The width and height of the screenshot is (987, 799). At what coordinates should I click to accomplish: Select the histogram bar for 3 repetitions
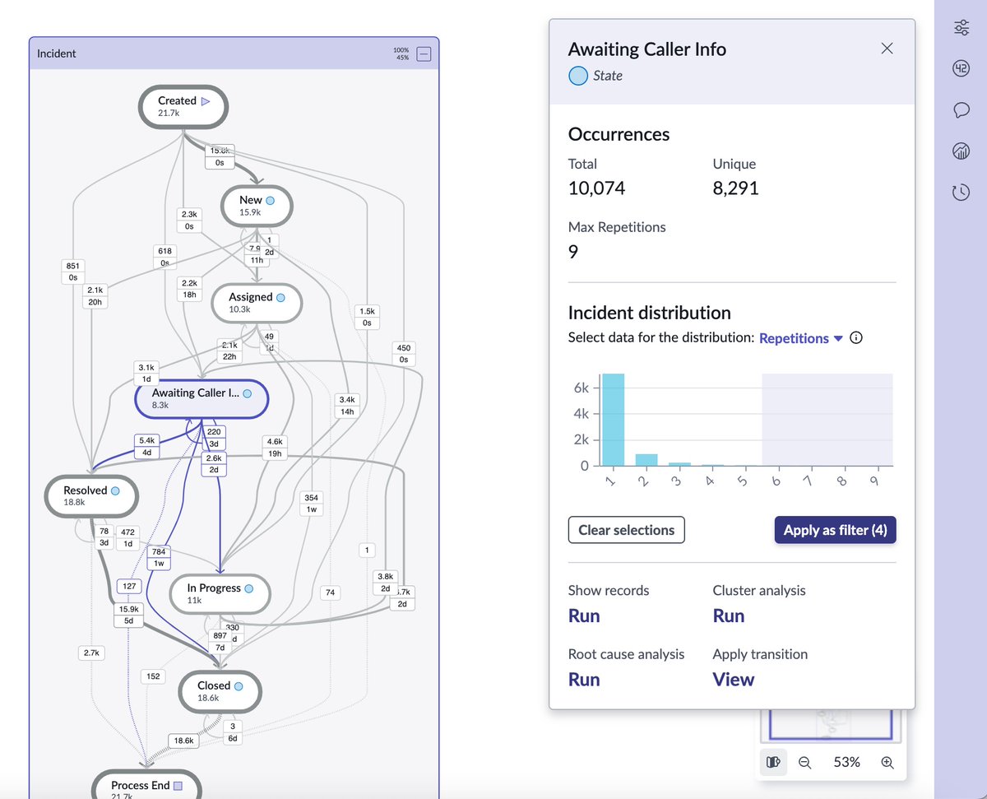pos(679,464)
